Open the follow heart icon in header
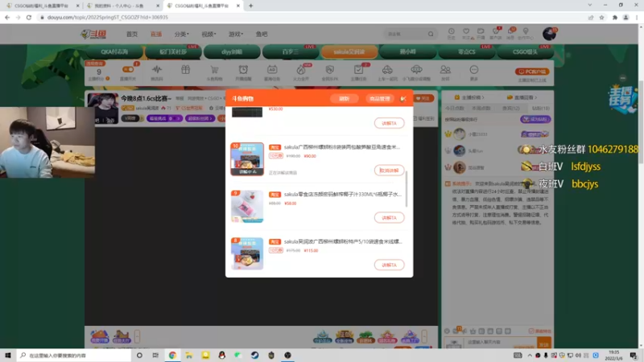 466,33
